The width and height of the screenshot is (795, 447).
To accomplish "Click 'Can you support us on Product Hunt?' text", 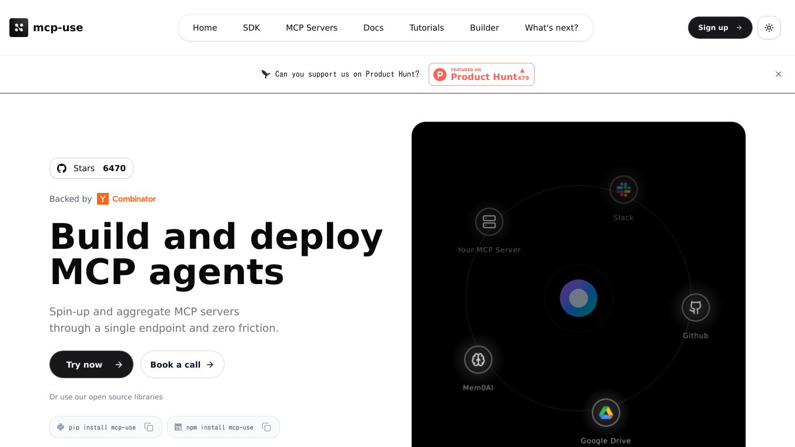I will pyautogui.click(x=347, y=74).
